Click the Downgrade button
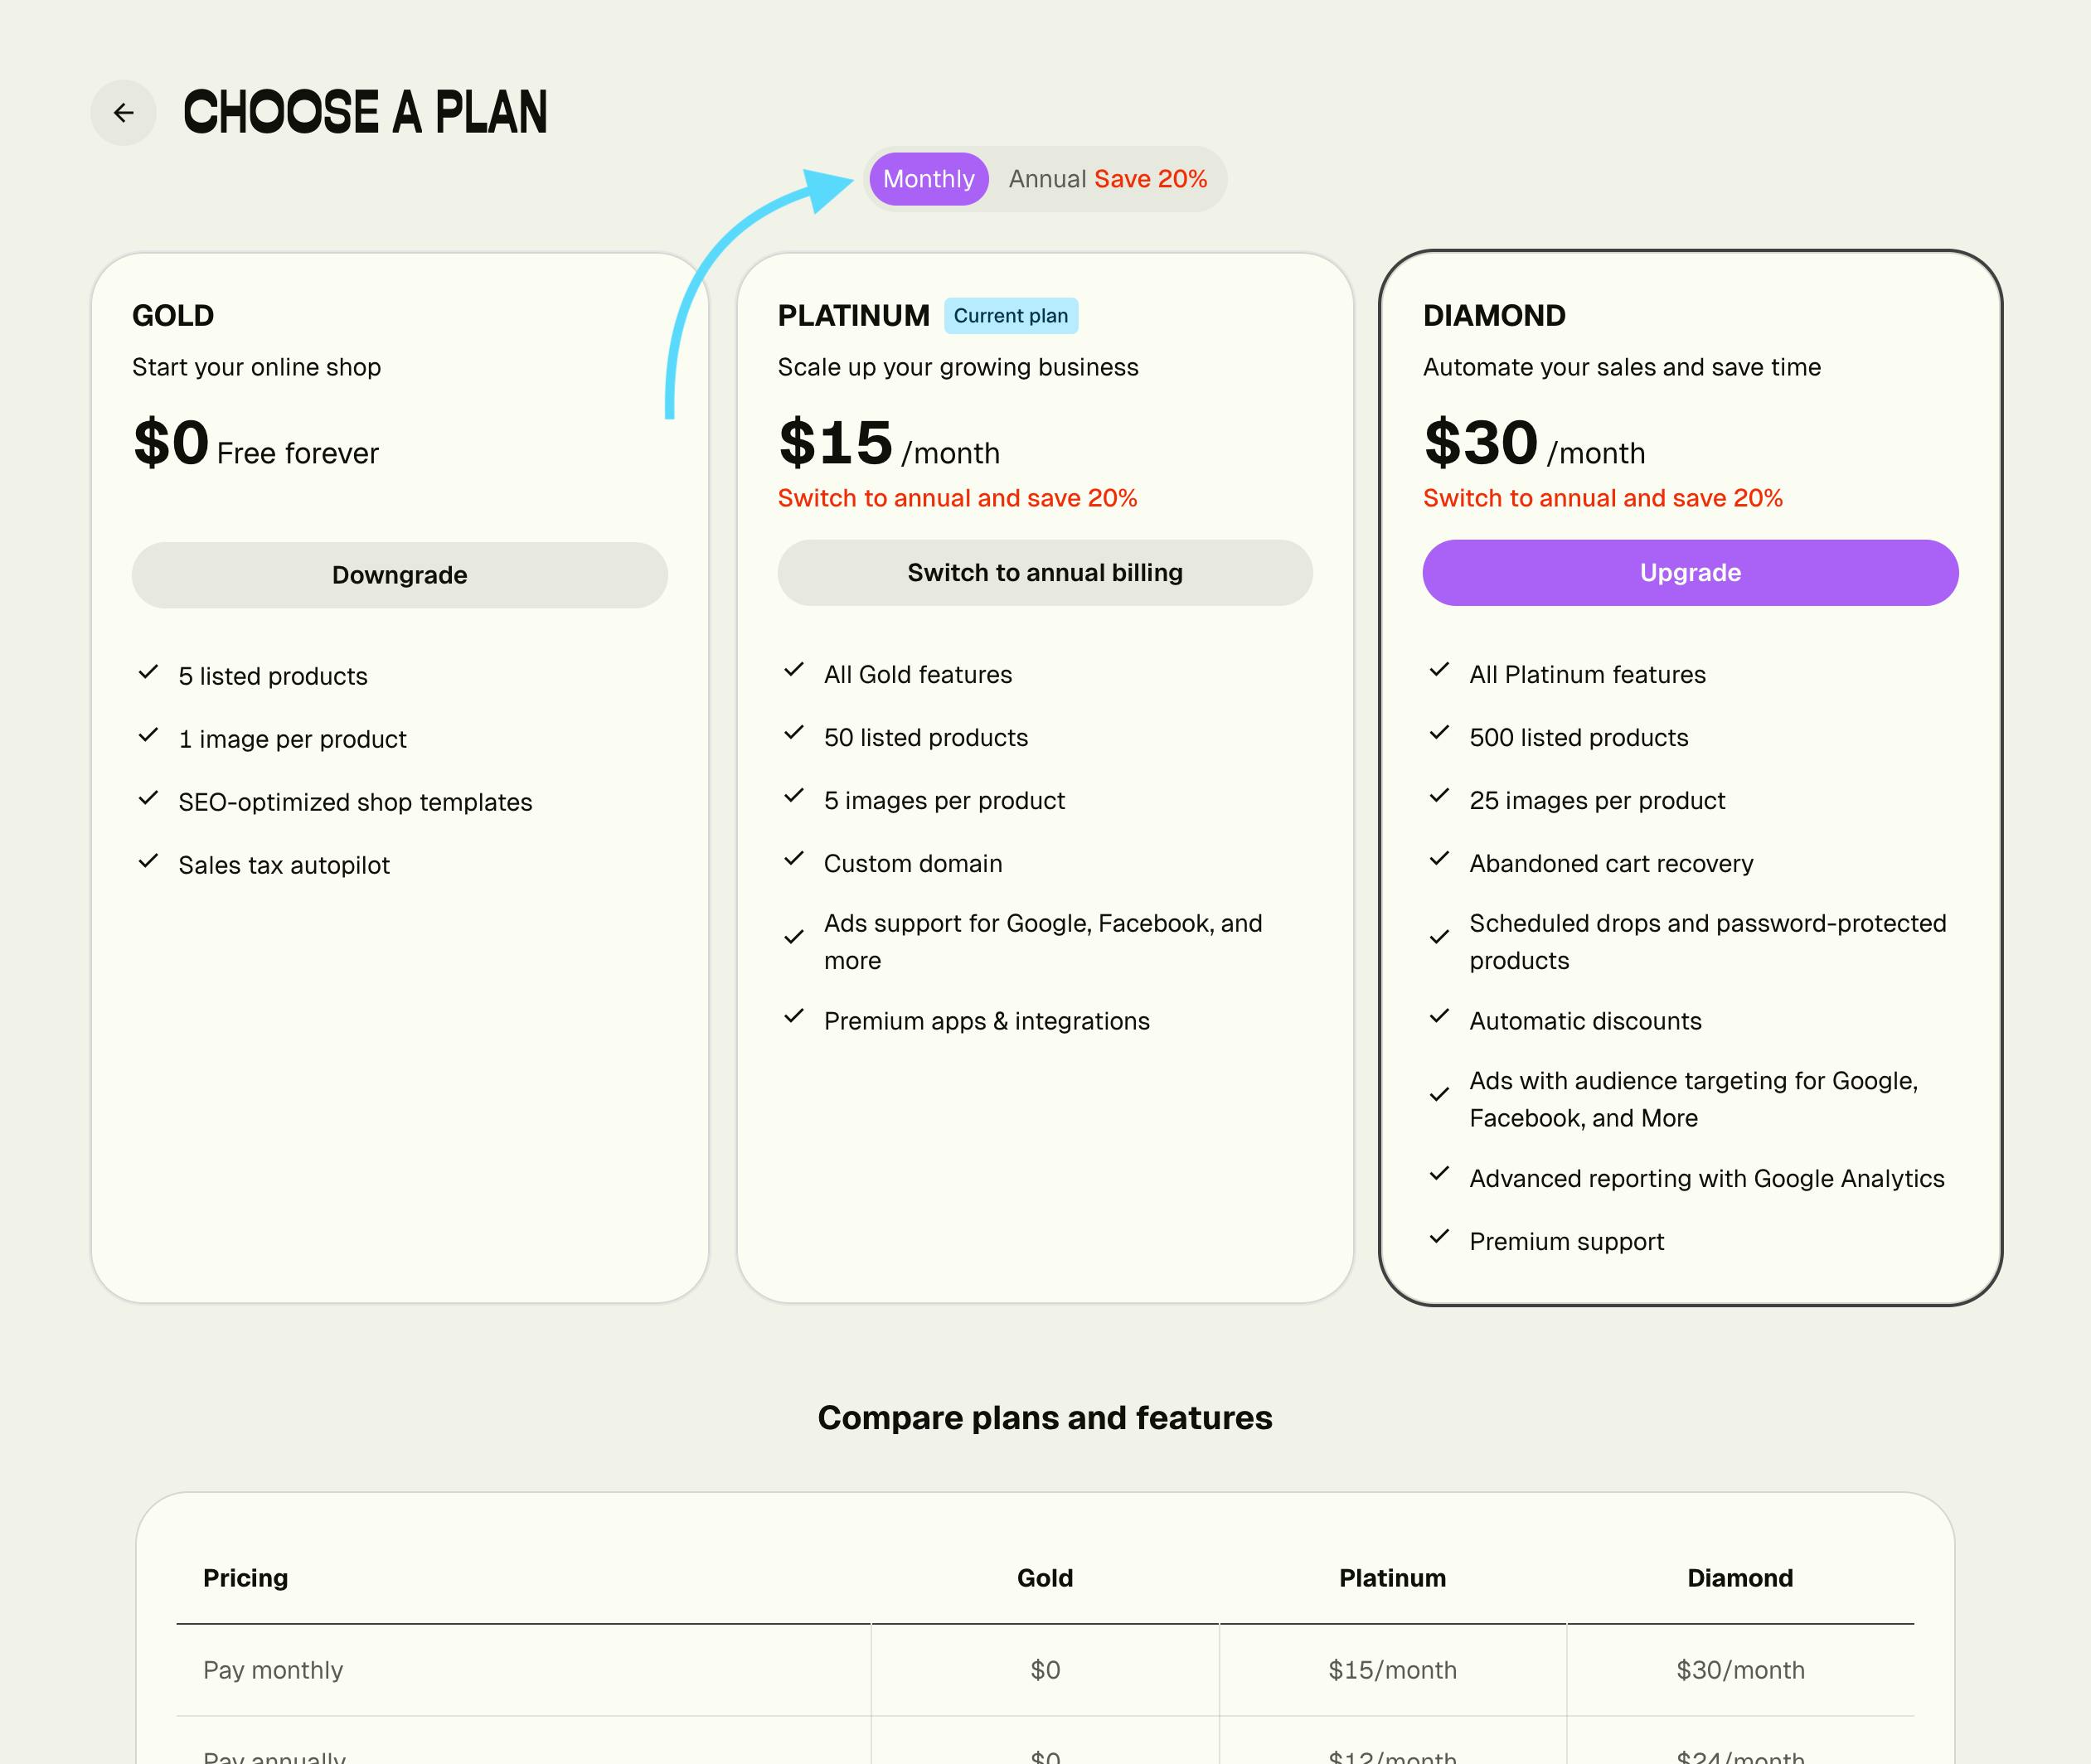Screen dimensions: 2091x1764 399,575
